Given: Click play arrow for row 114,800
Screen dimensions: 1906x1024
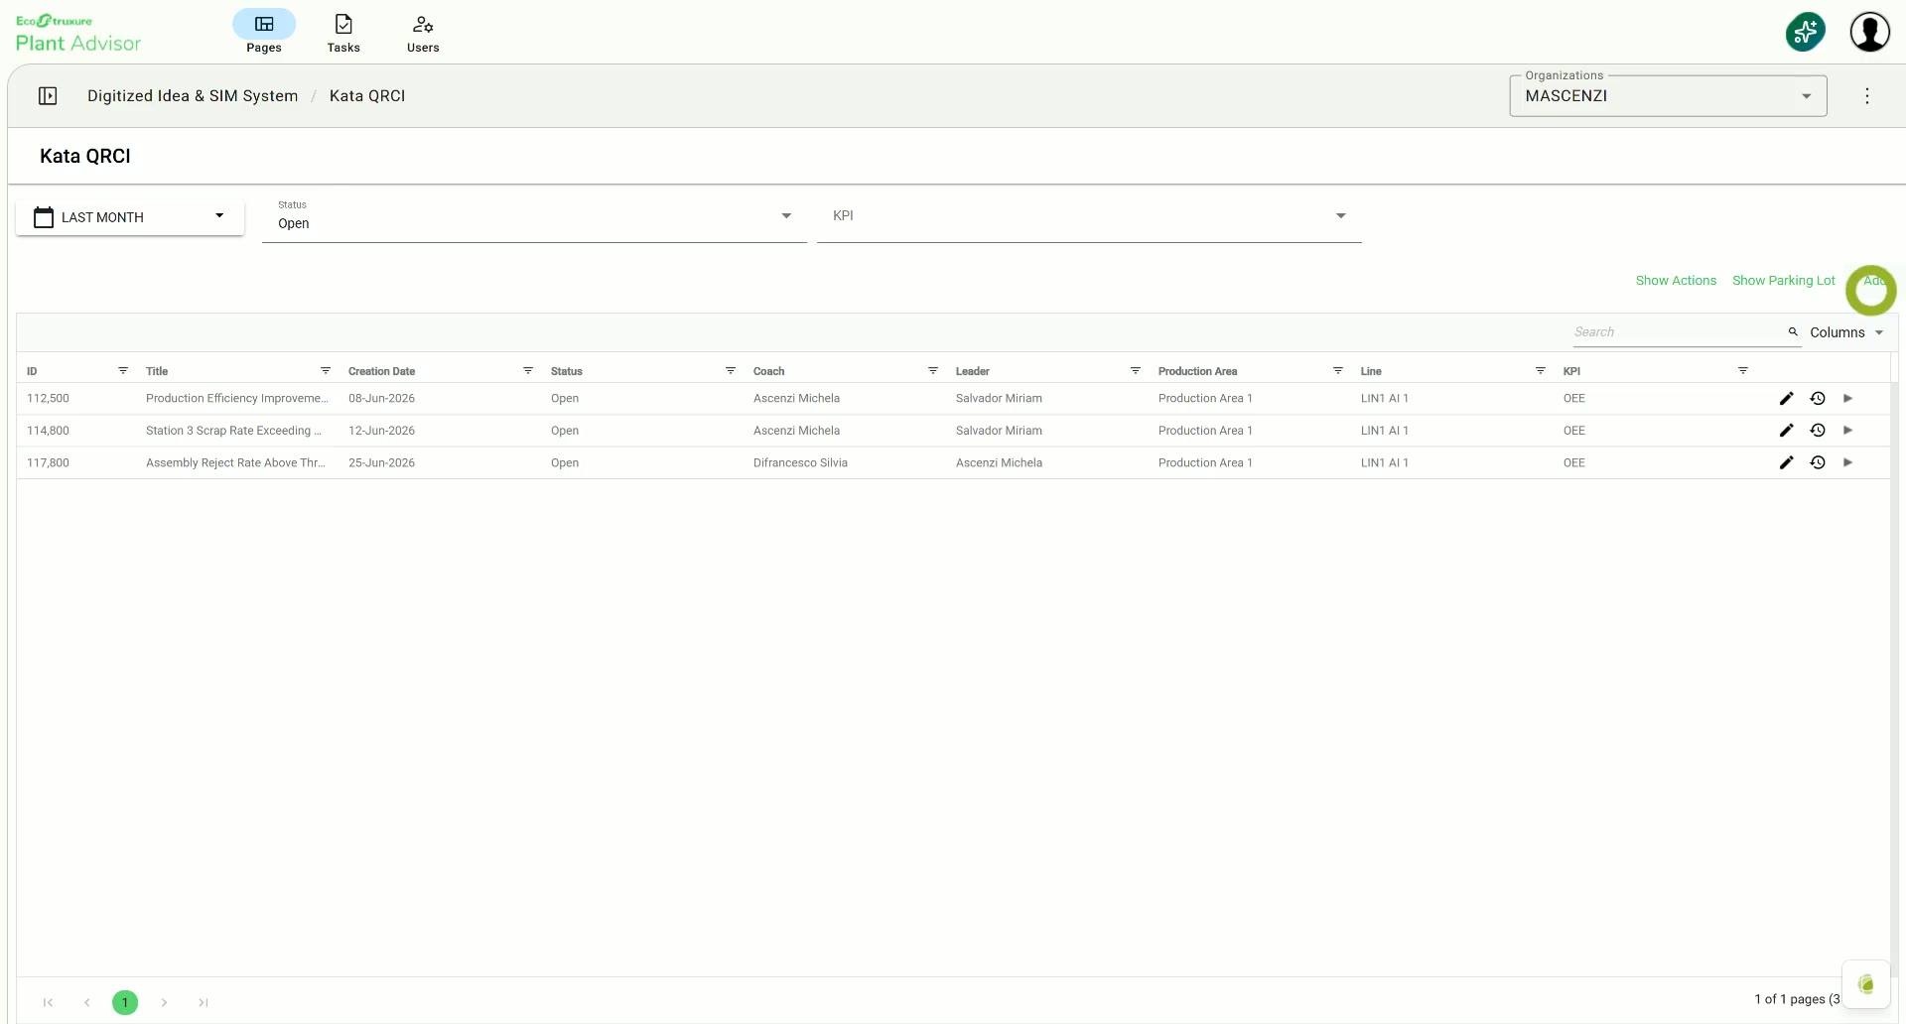Looking at the screenshot, I should click(x=1847, y=431).
